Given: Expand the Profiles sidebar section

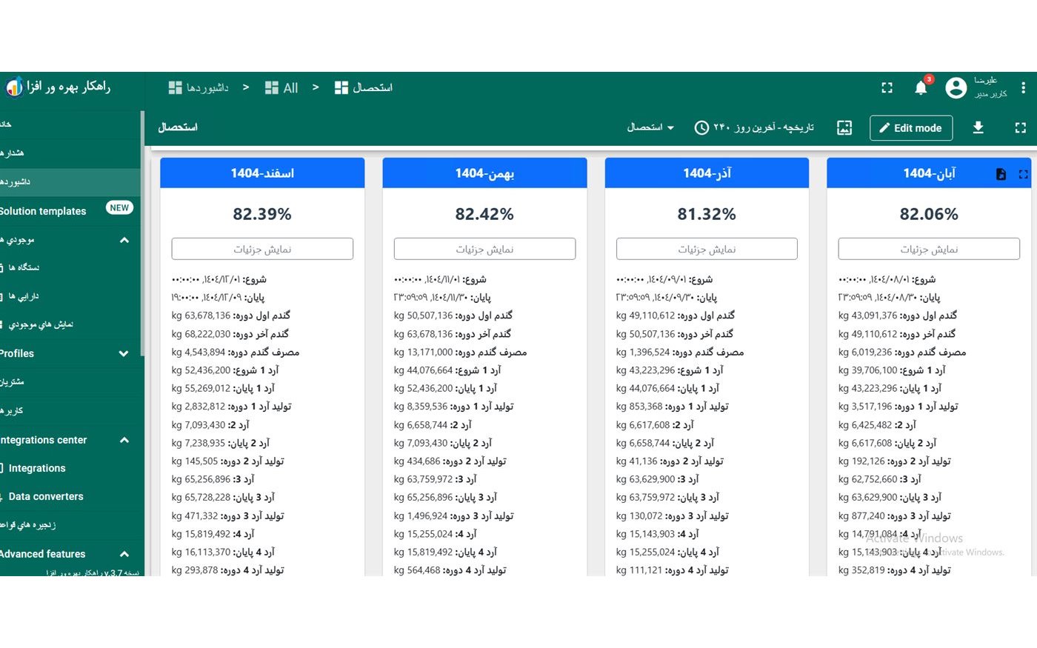Looking at the screenshot, I should [124, 353].
